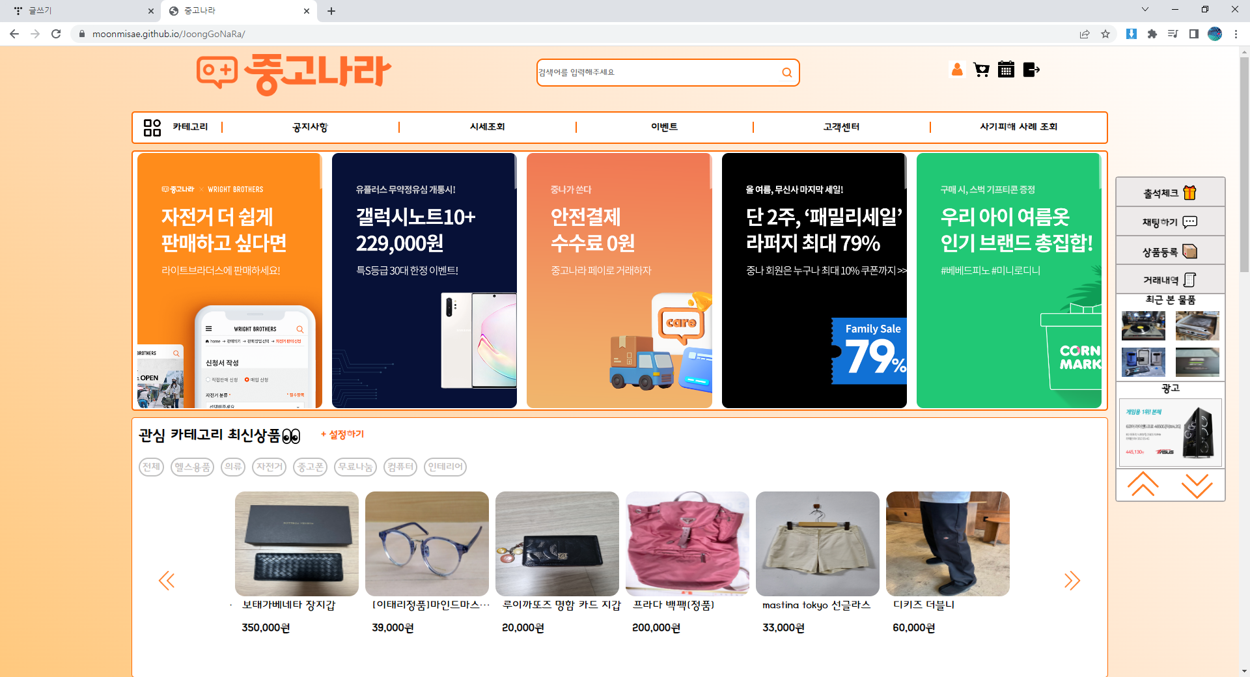Select the 무료나눔 category filter
This screenshot has width=1250, height=677.
(355, 467)
